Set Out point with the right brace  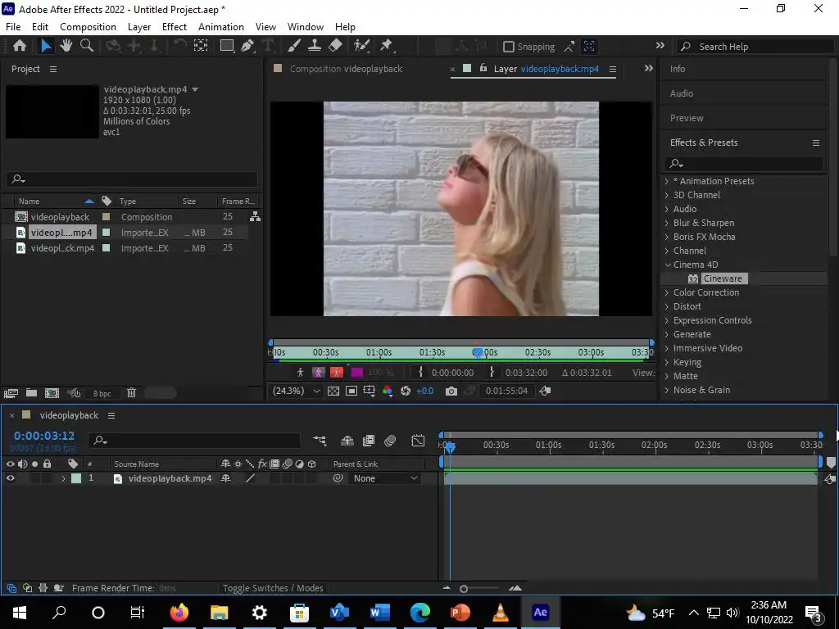(492, 373)
